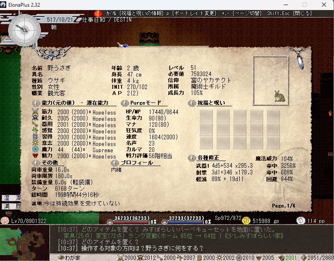Click the Lv70/8901322 readout
334x261 pixels.
click(x=29, y=221)
